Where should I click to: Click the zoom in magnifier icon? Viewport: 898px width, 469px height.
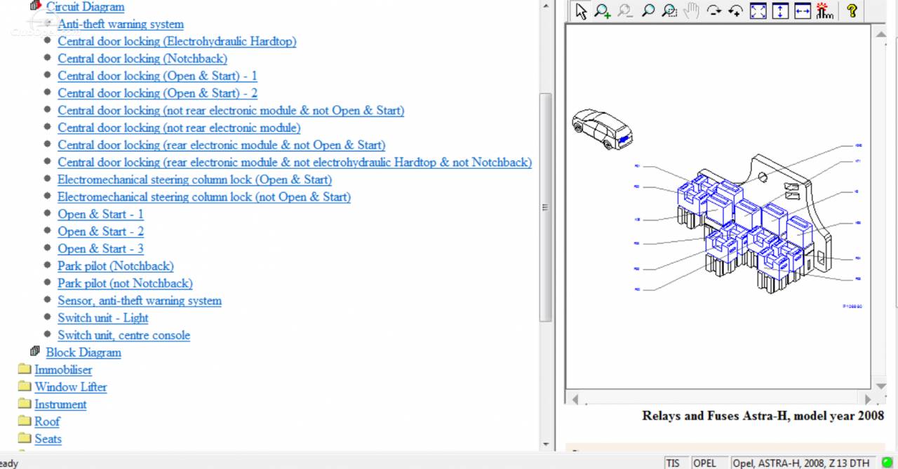click(x=603, y=11)
